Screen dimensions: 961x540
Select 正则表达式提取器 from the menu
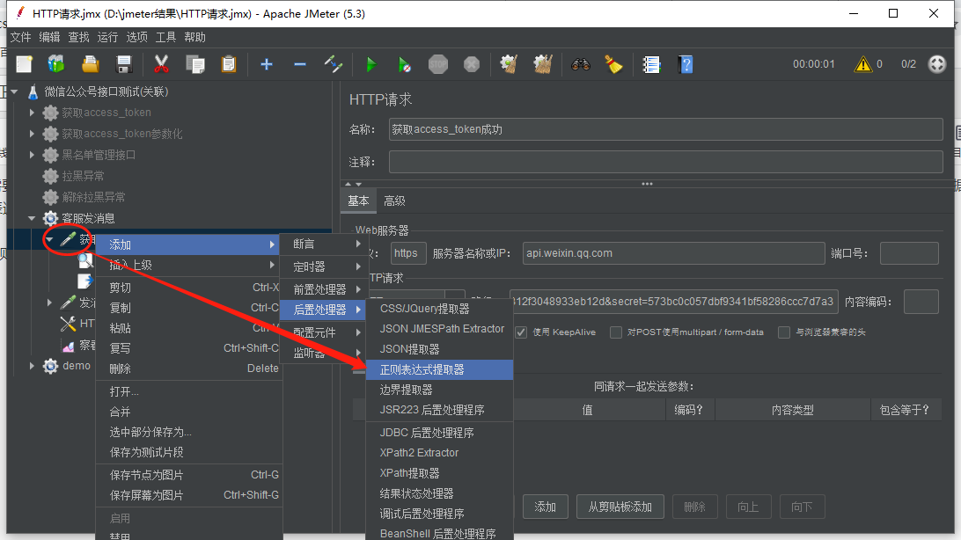439,369
